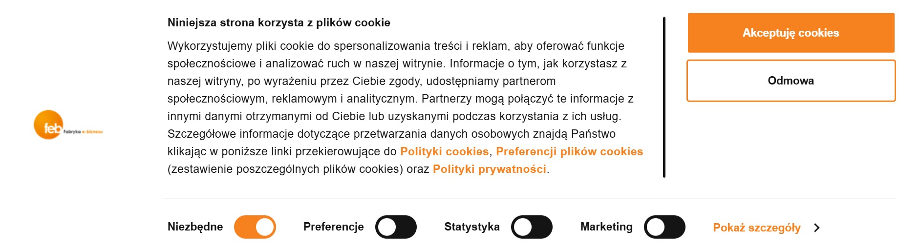Click the Niezbędne label text
This screenshot has height=251, width=899.
[x=195, y=227]
